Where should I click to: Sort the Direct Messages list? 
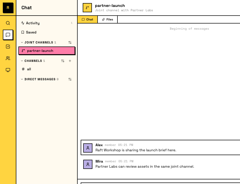coord(70,79)
